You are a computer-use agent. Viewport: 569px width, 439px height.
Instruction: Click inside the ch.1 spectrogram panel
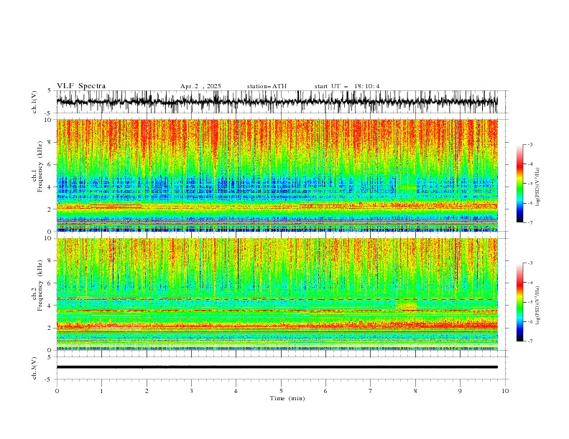tap(277, 175)
